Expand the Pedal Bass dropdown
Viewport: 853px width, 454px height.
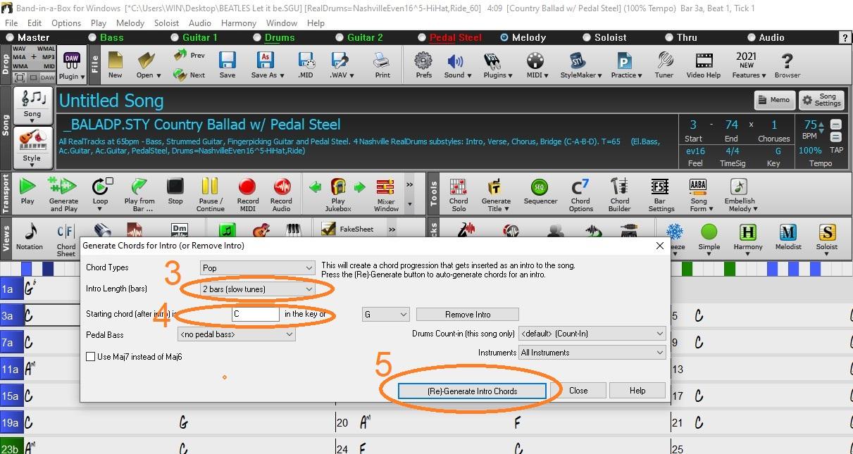pos(236,335)
